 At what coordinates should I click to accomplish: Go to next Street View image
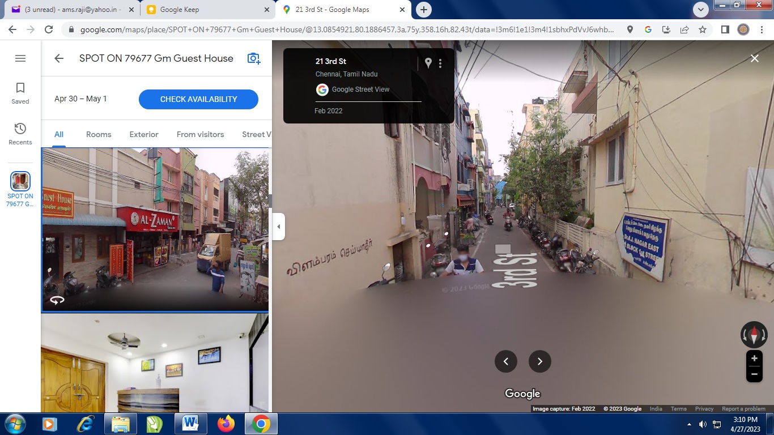pyautogui.click(x=539, y=361)
